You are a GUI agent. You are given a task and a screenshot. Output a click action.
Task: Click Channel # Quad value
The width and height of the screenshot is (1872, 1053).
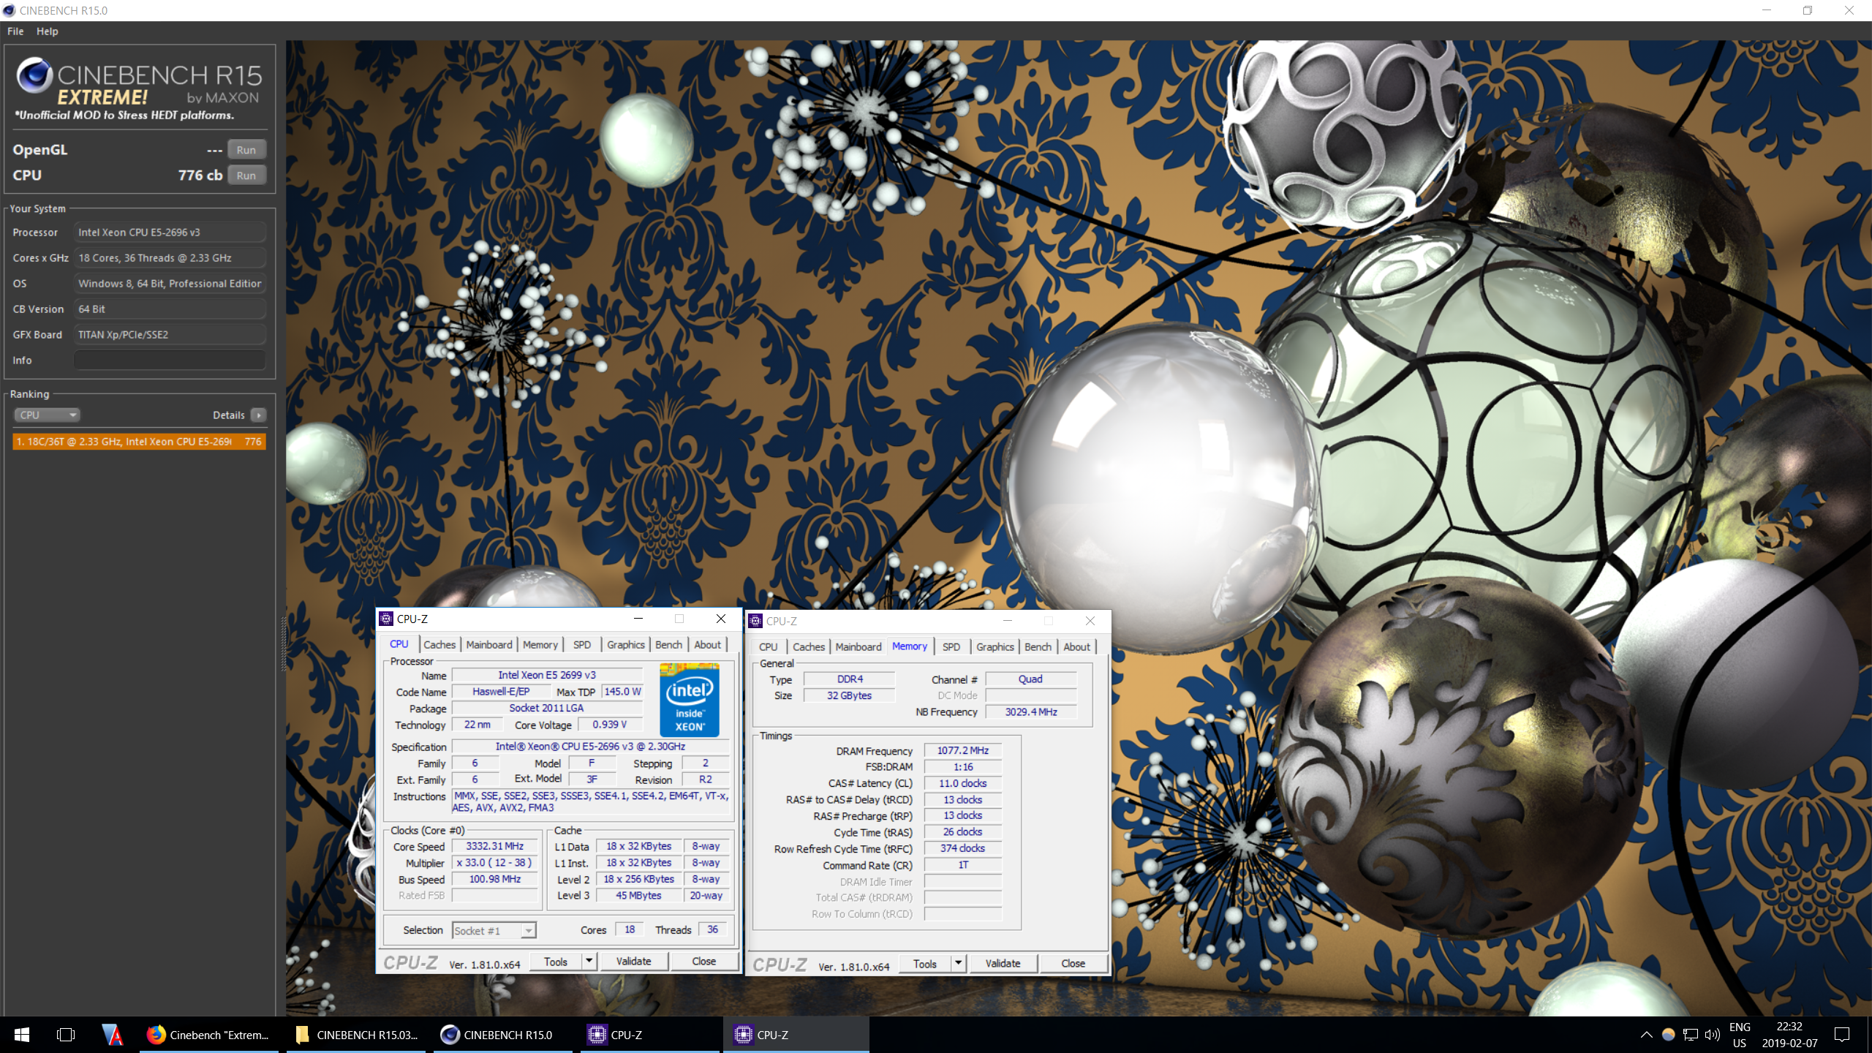coord(1031,679)
